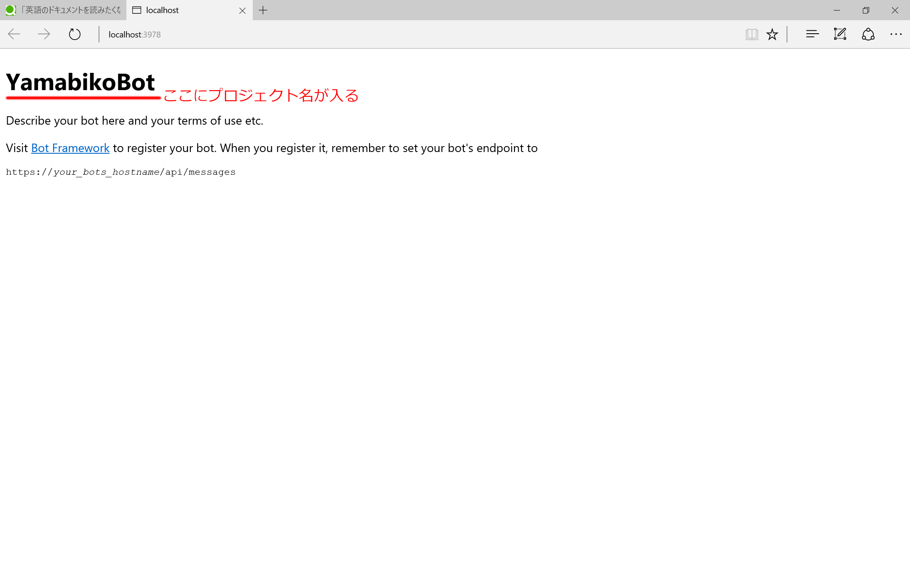The height and width of the screenshot is (587, 910).
Task: Restore down the browser window
Action: [866, 10]
